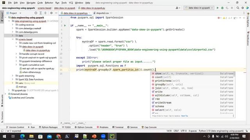Open the Navigate menu
The height and width of the screenshot is (140, 250).
click(31, 3)
